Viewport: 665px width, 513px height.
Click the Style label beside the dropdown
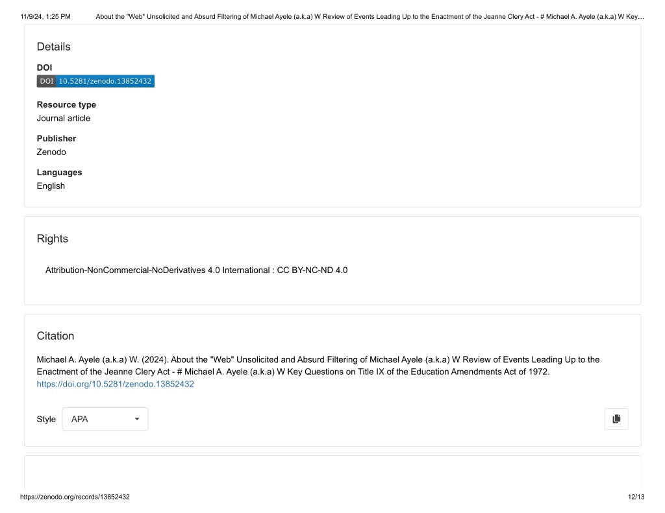point(46,419)
